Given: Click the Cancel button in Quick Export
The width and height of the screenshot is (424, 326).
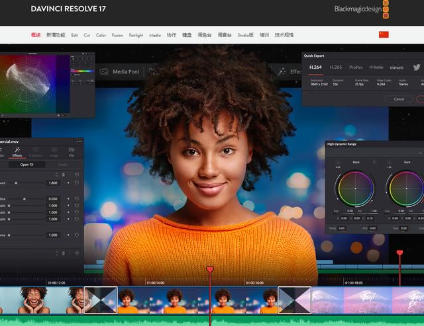Looking at the screenshot, I should pyautogui.click(x=399, y=99).
